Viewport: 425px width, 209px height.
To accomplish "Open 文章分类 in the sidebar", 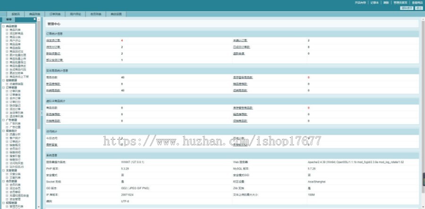I will tap(15, 174).
